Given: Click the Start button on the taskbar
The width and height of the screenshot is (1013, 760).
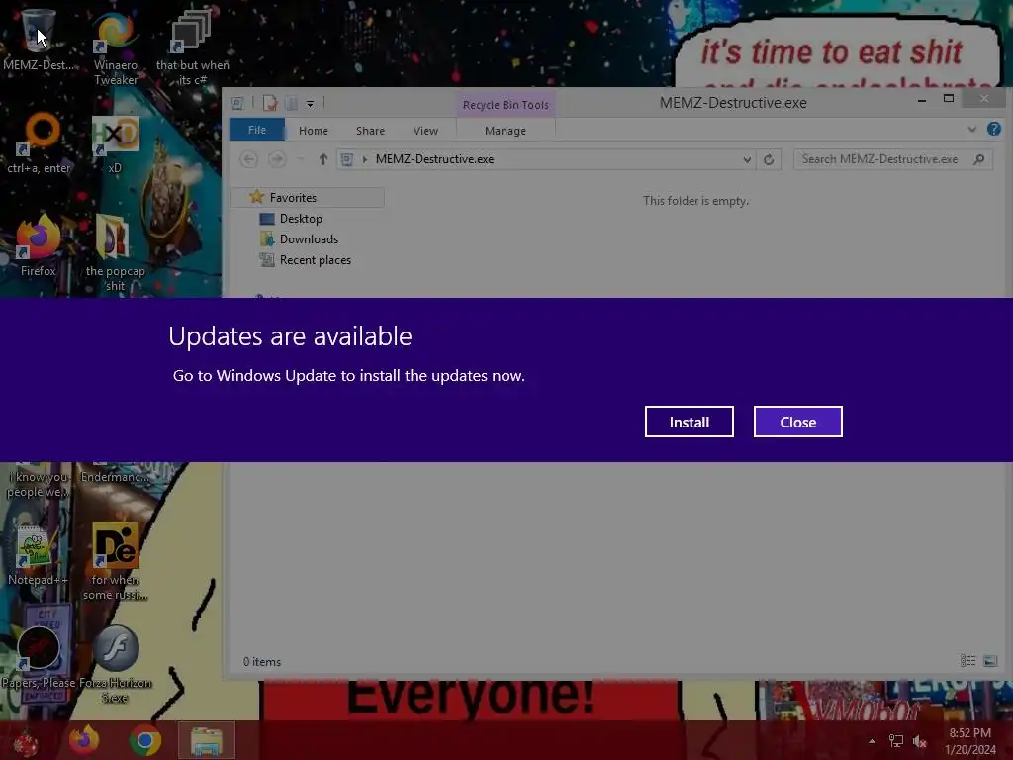Looking at the screenshot, I should point(26,741).
